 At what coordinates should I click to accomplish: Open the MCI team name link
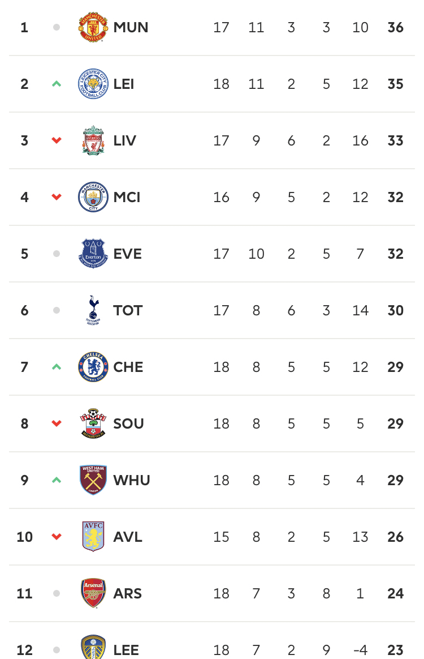tap(127, 197)
